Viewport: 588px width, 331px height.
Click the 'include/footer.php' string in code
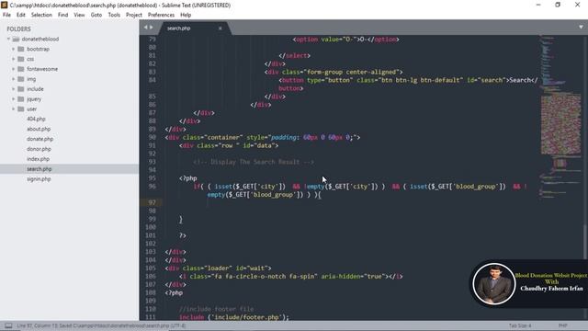click(x=248, y=317)
